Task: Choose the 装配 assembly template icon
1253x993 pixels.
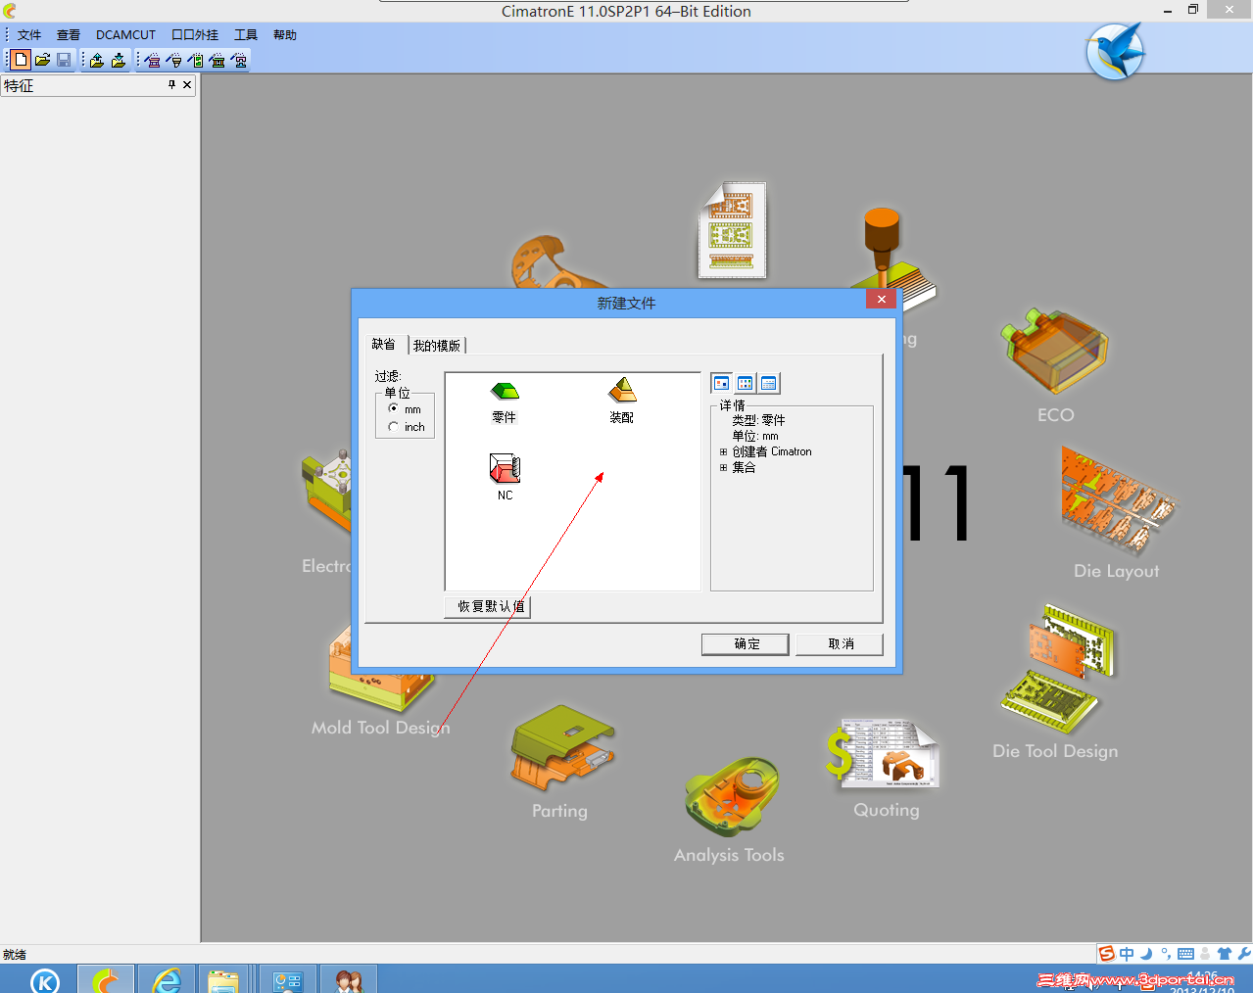Action: (621, 392)
